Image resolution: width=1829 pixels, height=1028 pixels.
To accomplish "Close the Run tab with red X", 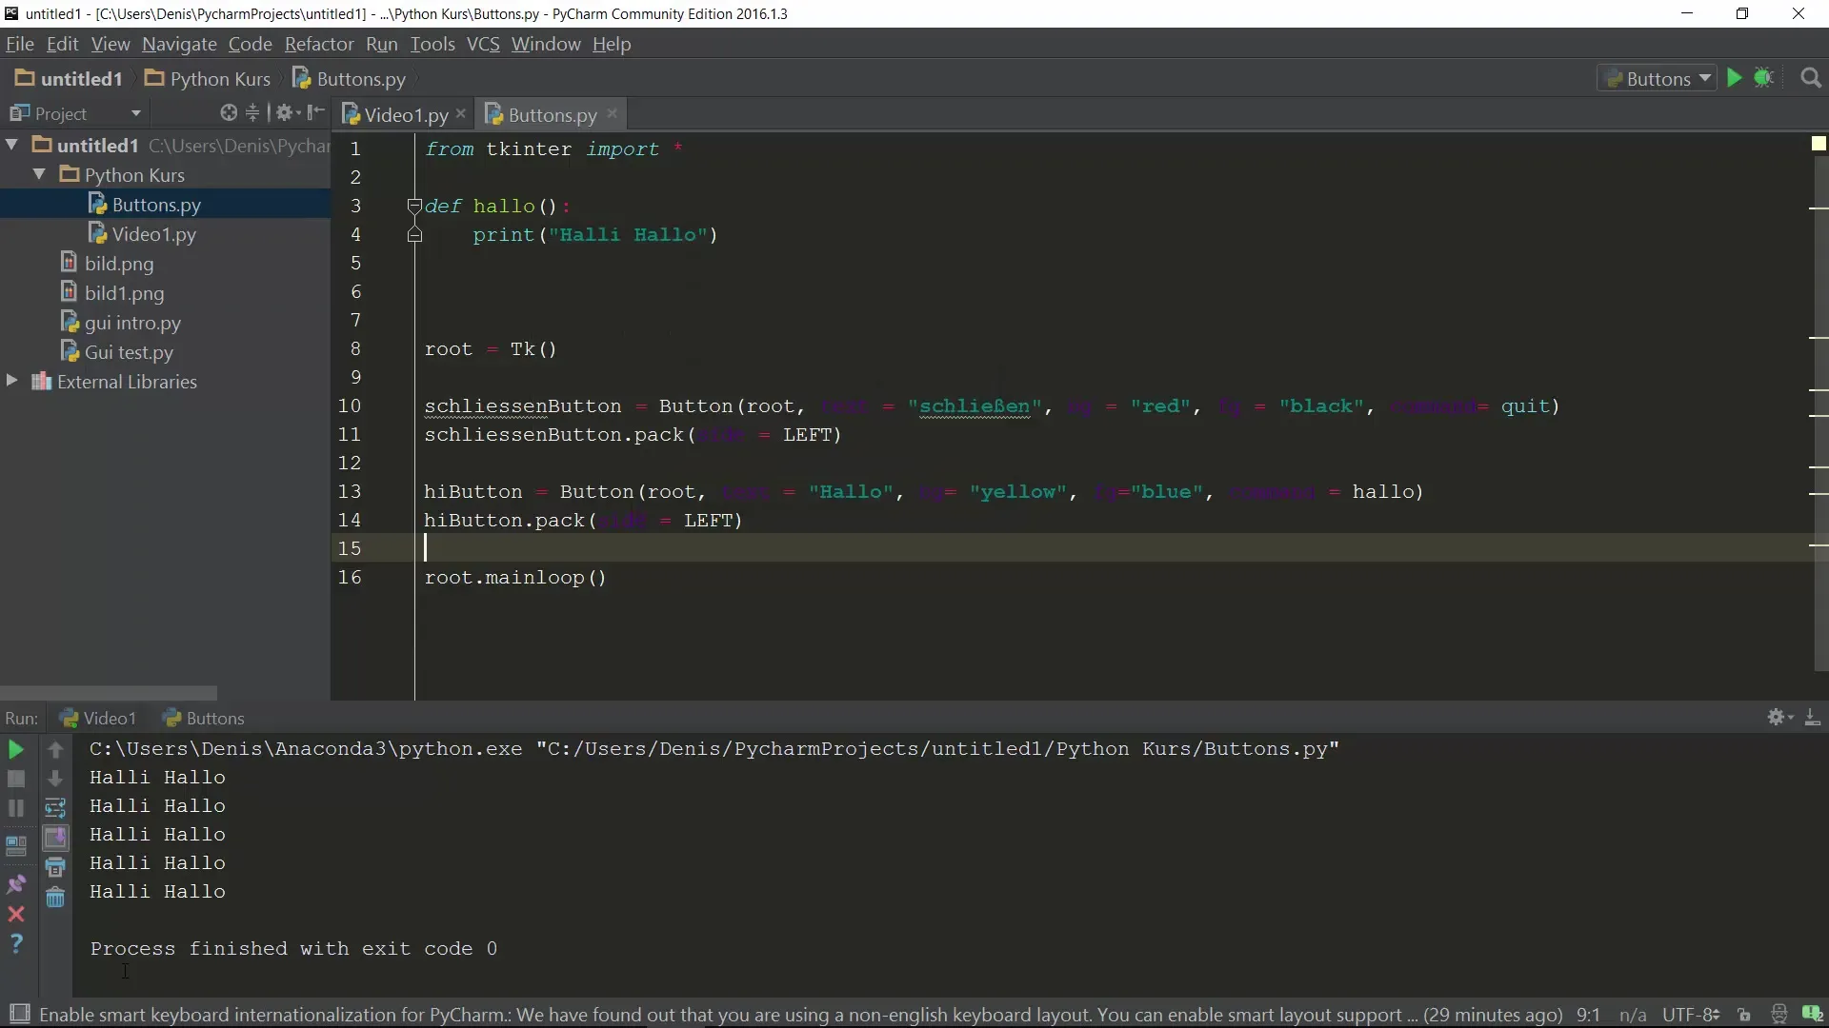I will 16,914.
